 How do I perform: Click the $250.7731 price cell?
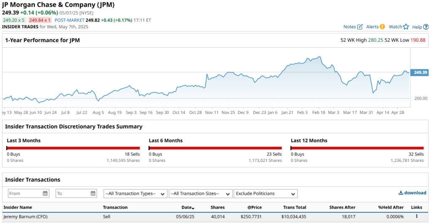pyautogui.click(x=251, y=217)
